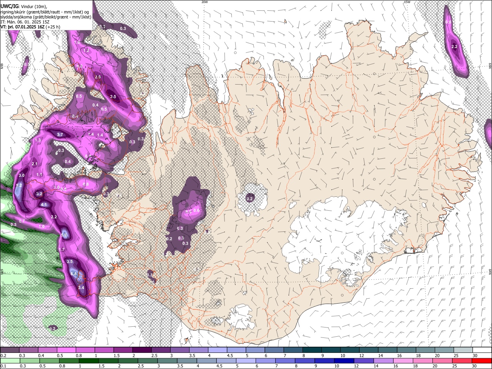Image resolution: width=492 pixels, height=369 pixels.
Task: Click the initial time line 'IT: Mán. 06. 01. 2025 15Z'
Action: (24, 22)
